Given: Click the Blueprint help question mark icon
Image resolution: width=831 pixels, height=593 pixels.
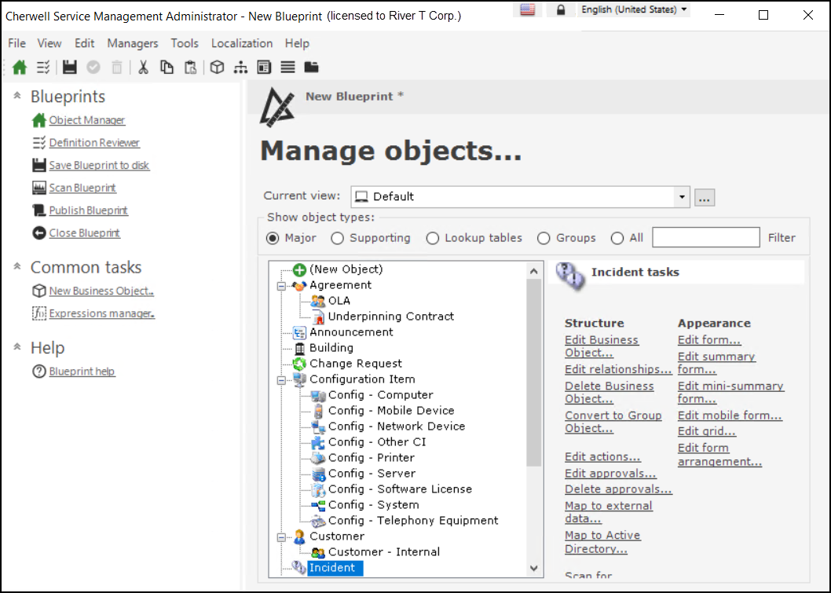Looking at the screenshot, I should [38, 372].
